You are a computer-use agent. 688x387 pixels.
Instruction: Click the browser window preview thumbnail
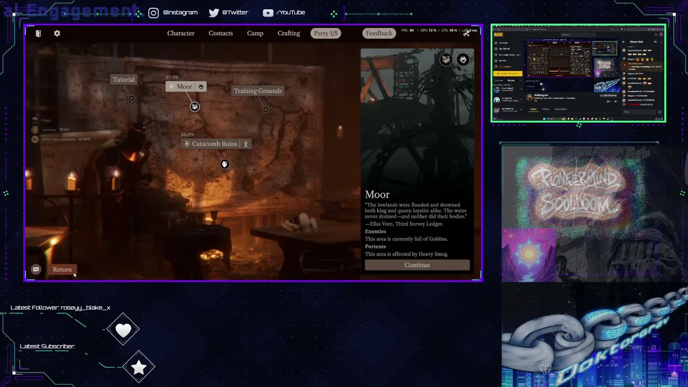(x=578, y=73)
